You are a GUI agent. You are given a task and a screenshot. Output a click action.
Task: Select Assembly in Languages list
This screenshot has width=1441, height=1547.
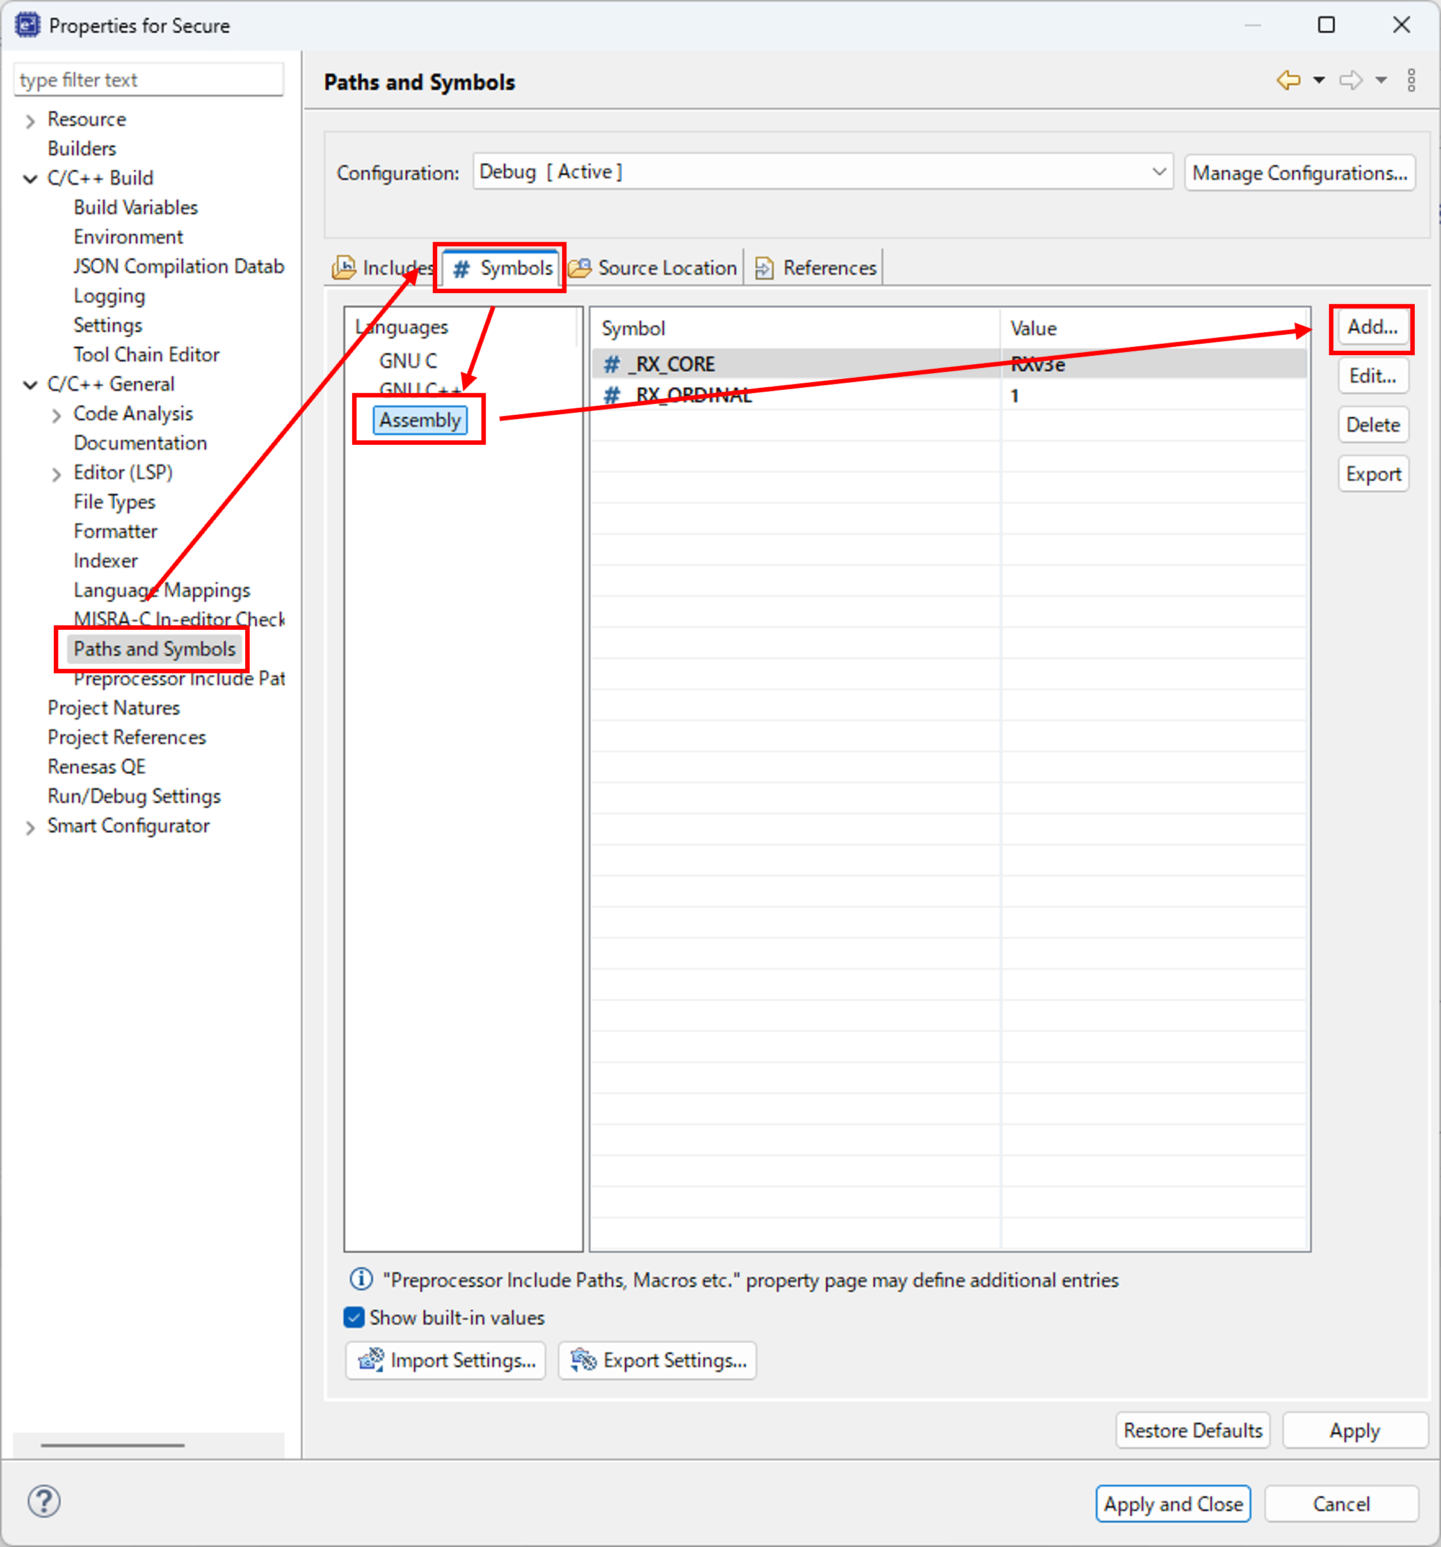pyautogui.click(x=419, y=421)
